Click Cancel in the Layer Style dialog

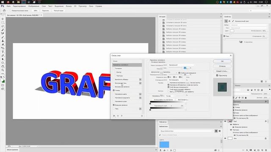(222, 66)
